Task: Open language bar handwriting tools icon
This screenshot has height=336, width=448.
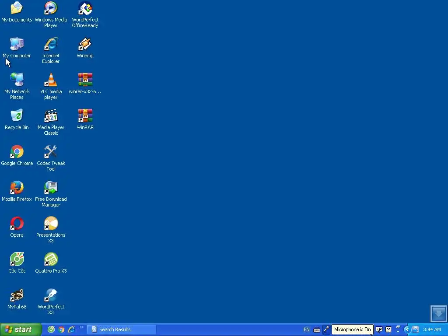Action: click(x=379, y=329)
